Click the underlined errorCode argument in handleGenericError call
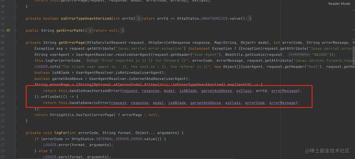The image size is (355, 159). pyautogui.click(x=255, y=103)
